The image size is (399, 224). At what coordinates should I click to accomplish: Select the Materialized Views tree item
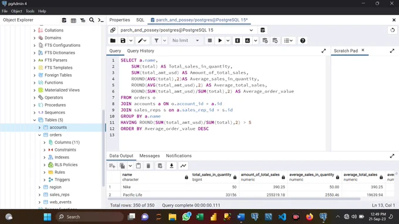[x=62, y=90]
